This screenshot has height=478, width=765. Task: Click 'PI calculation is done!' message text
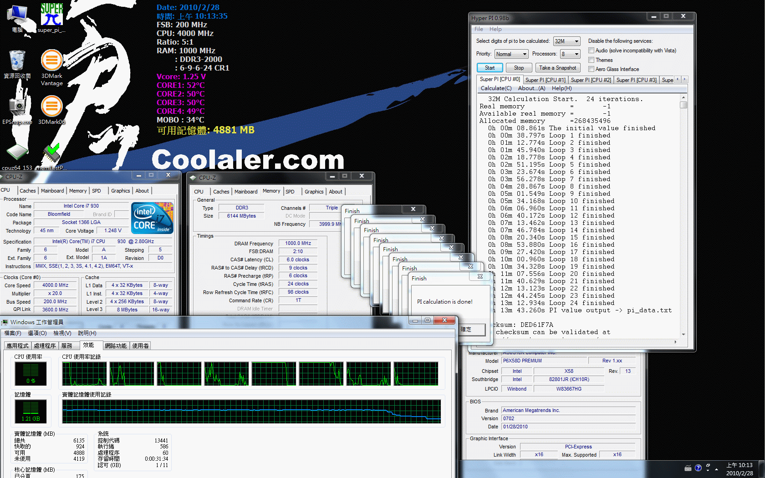[444, 301]
